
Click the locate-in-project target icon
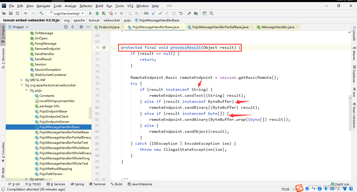click(66, 27)
